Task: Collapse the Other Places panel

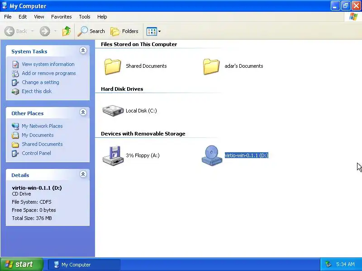Action: point(83,112)
